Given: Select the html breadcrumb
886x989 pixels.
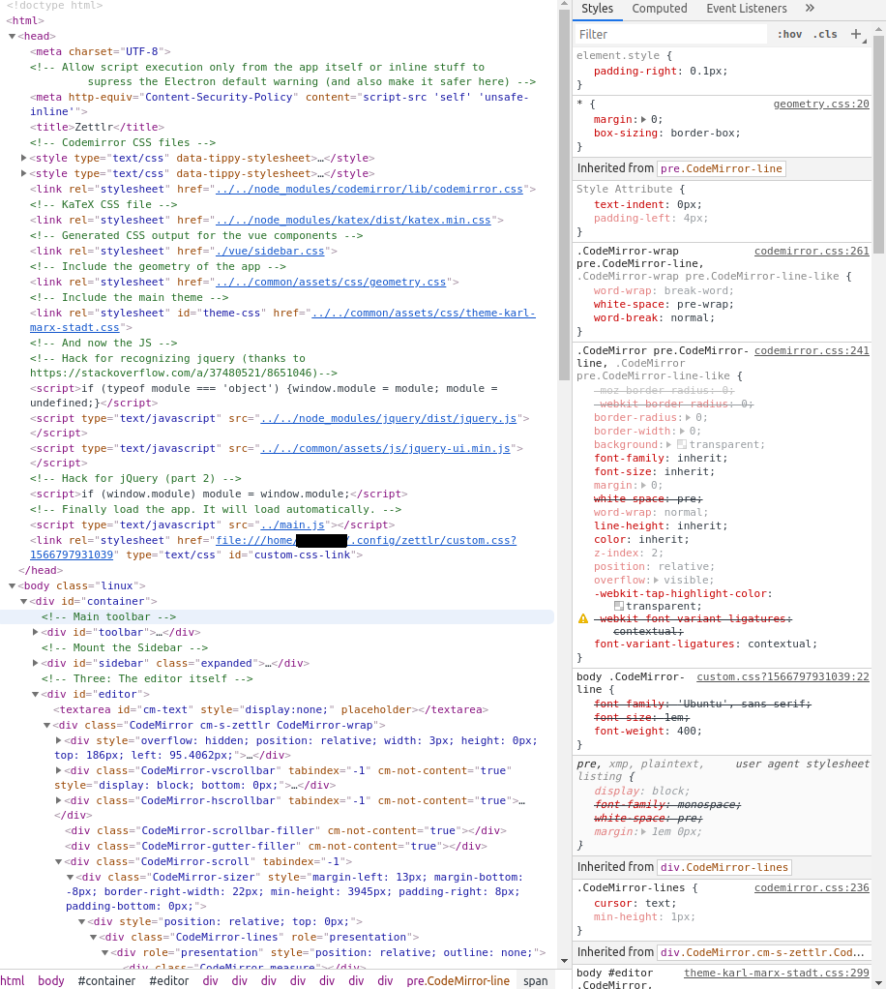Looking at the screenshot, I should click(x=12, y=981).
